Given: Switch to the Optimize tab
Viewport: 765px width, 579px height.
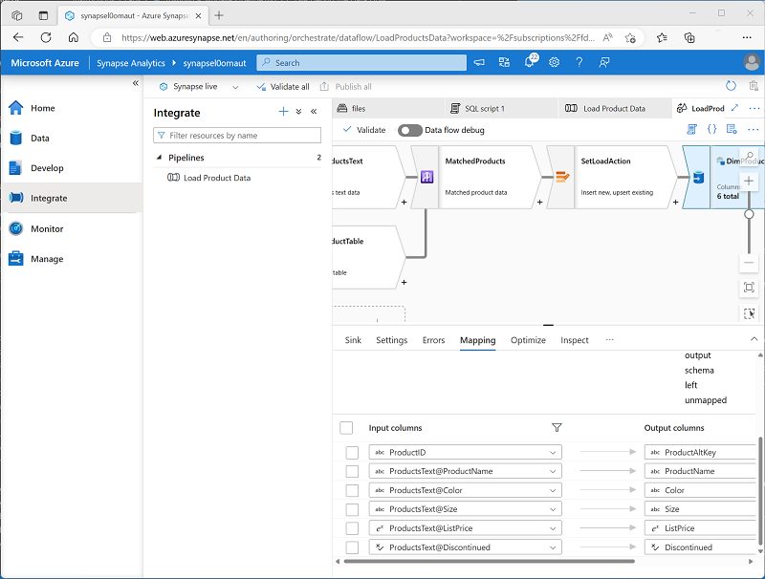Looking at the screenshot, I should [x=528, y=340].
